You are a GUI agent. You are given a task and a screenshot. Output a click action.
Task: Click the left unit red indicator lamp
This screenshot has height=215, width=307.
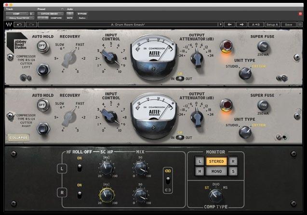(226, 46)
